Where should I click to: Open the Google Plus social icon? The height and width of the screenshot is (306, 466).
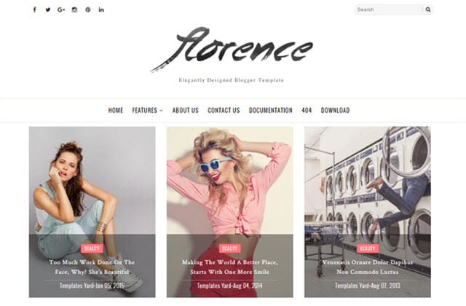[61, 9]
